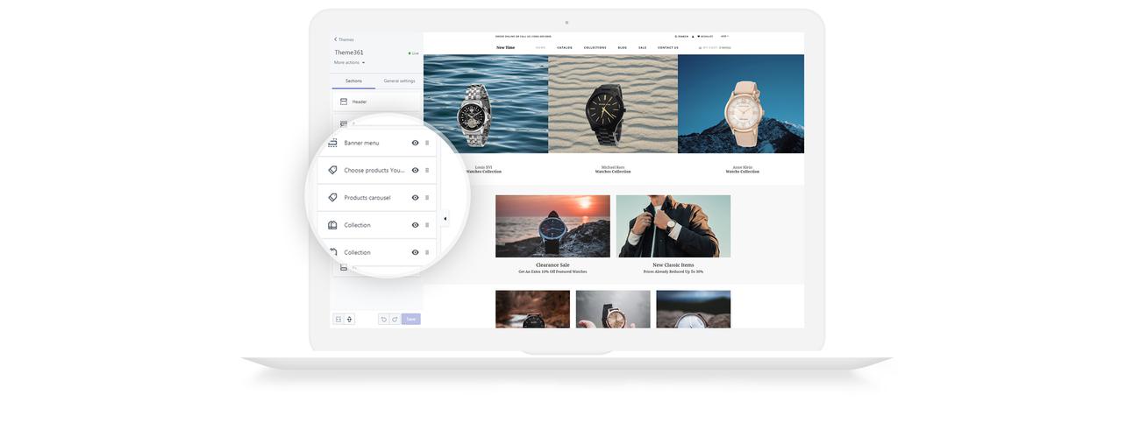The height and width of the screenshot is (444, 1140).
Task: Click the Banner menu section icon
Action: (332, 143)
